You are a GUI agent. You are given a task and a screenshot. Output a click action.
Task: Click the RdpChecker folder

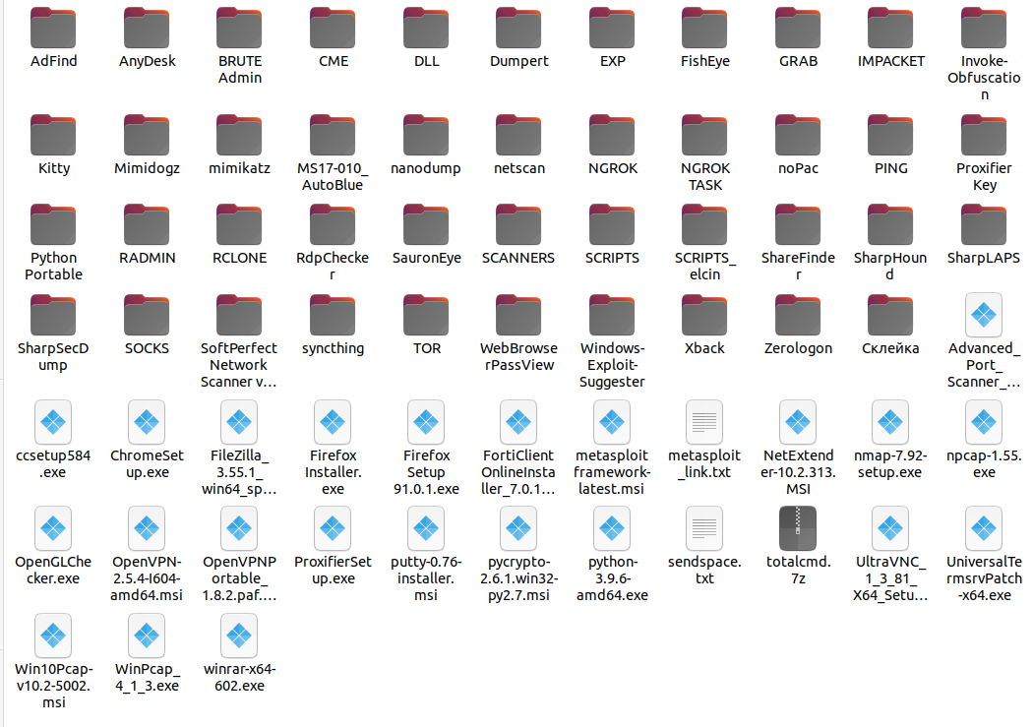tap(333, 225)
